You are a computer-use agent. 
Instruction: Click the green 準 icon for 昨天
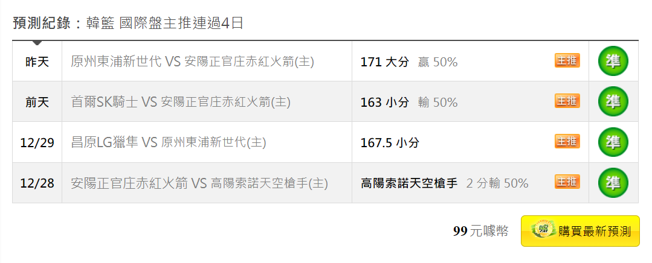[x=613, y=61]
